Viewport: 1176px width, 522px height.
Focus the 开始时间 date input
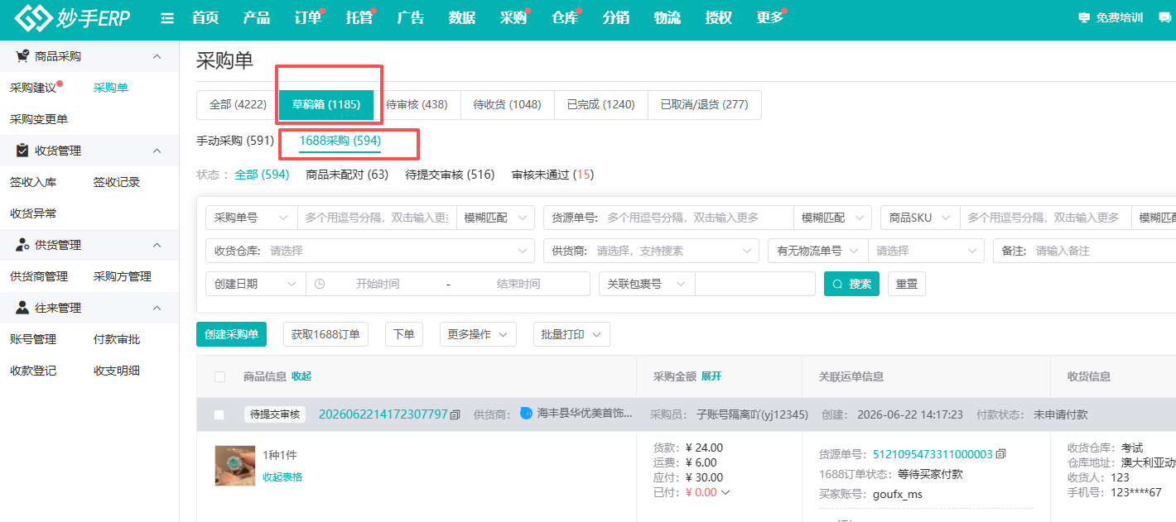point(377,284)
